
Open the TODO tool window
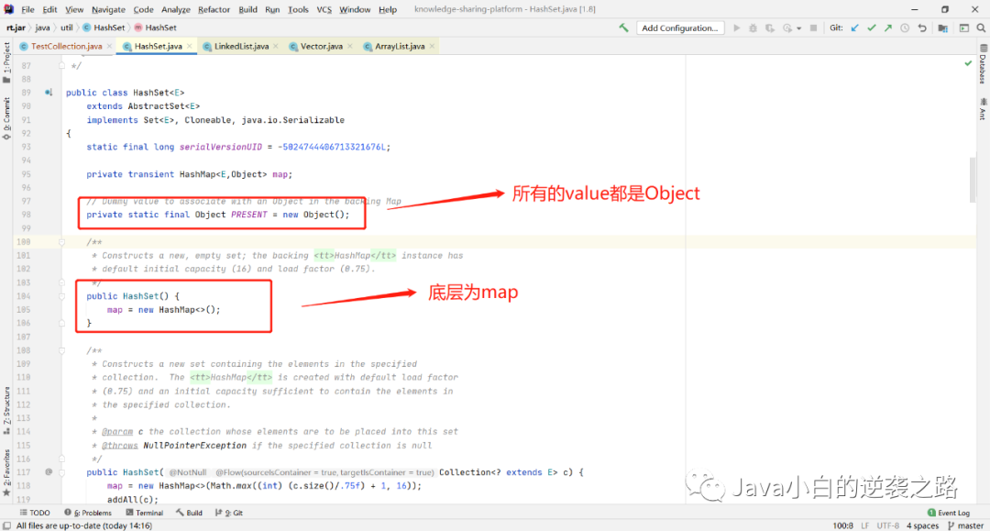[x=35, y=513]
